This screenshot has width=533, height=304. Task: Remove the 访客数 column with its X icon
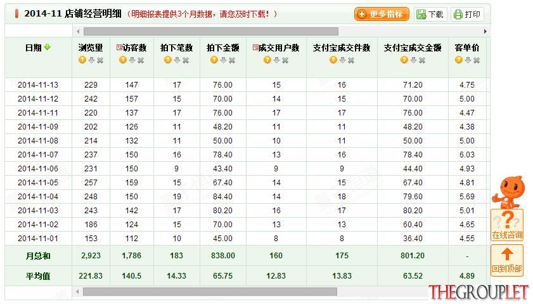tap(141, 60)
